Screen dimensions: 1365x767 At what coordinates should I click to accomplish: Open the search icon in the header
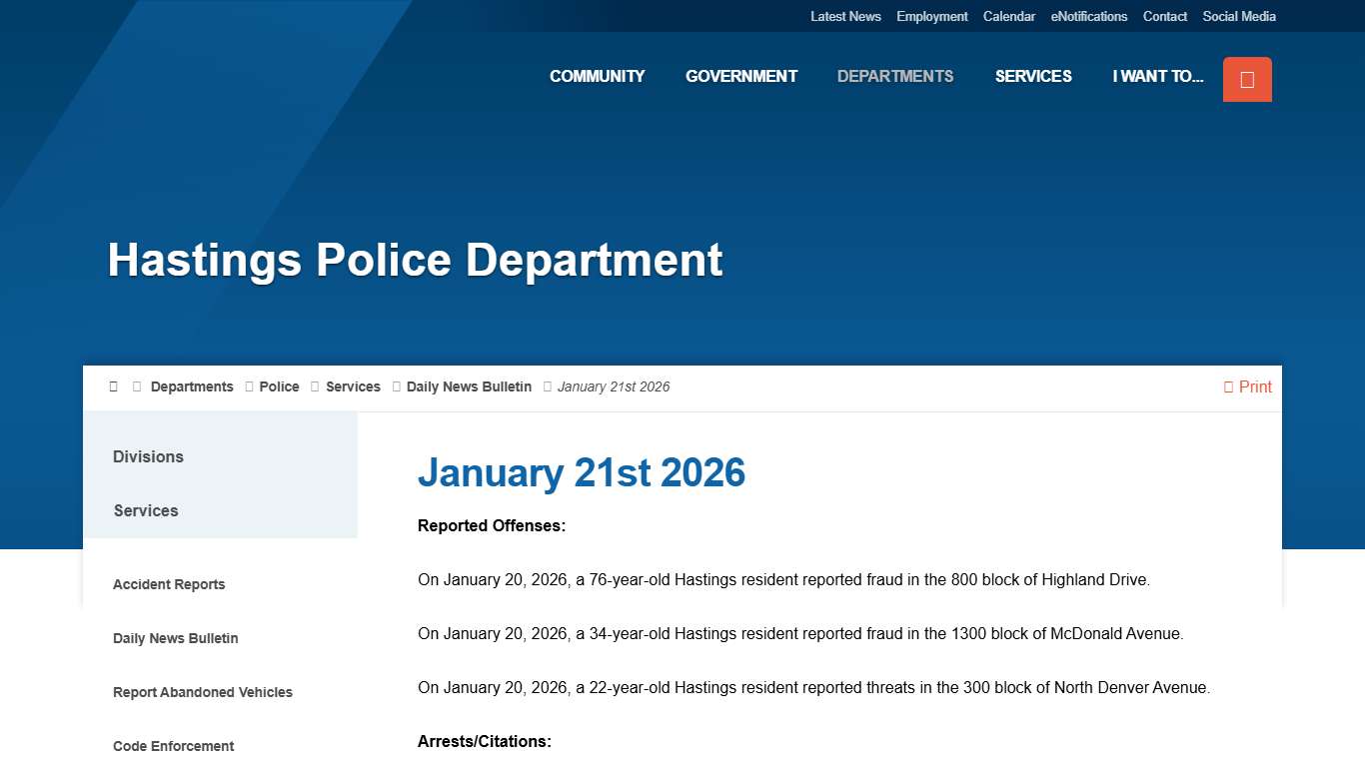pyautogui.click(x=1247, y=79)
